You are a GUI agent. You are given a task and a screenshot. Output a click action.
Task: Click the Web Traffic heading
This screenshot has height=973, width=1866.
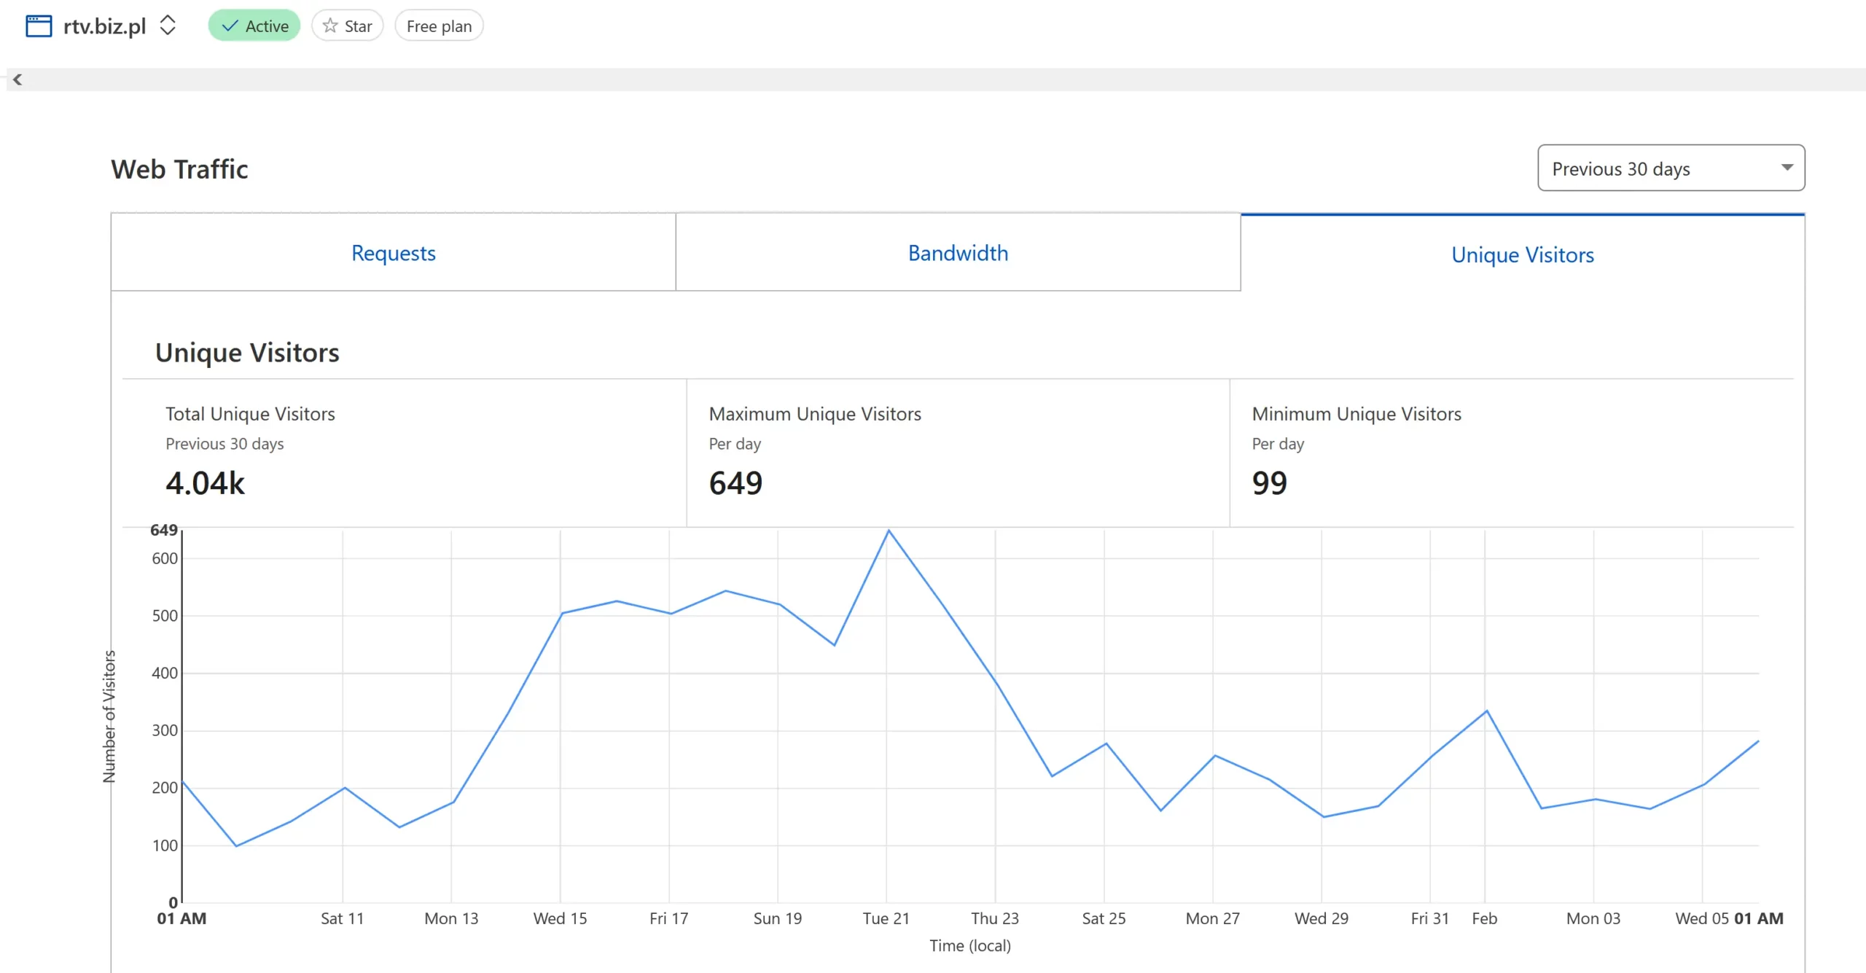pos(179,169)
